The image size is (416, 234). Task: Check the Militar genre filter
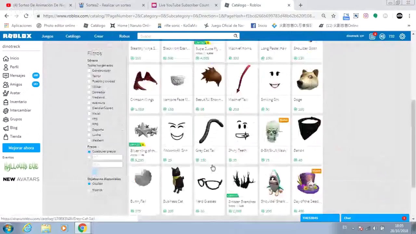click(x=89, y=87)
